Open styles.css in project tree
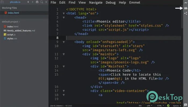The height and width of the screenshot is (107, 188). tap(12, 39)
